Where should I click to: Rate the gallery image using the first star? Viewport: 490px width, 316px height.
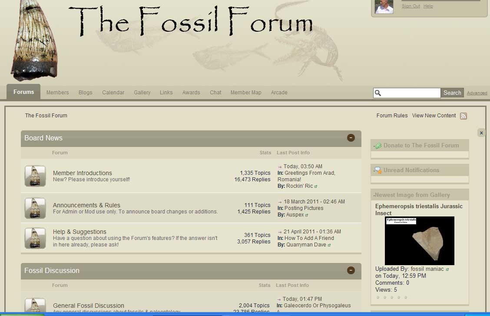(378, 298)
